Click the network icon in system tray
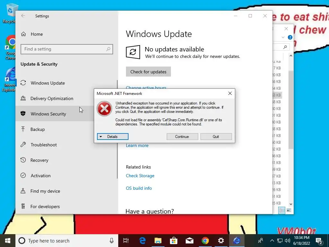The image size is (329, 247). pos(280,241)
